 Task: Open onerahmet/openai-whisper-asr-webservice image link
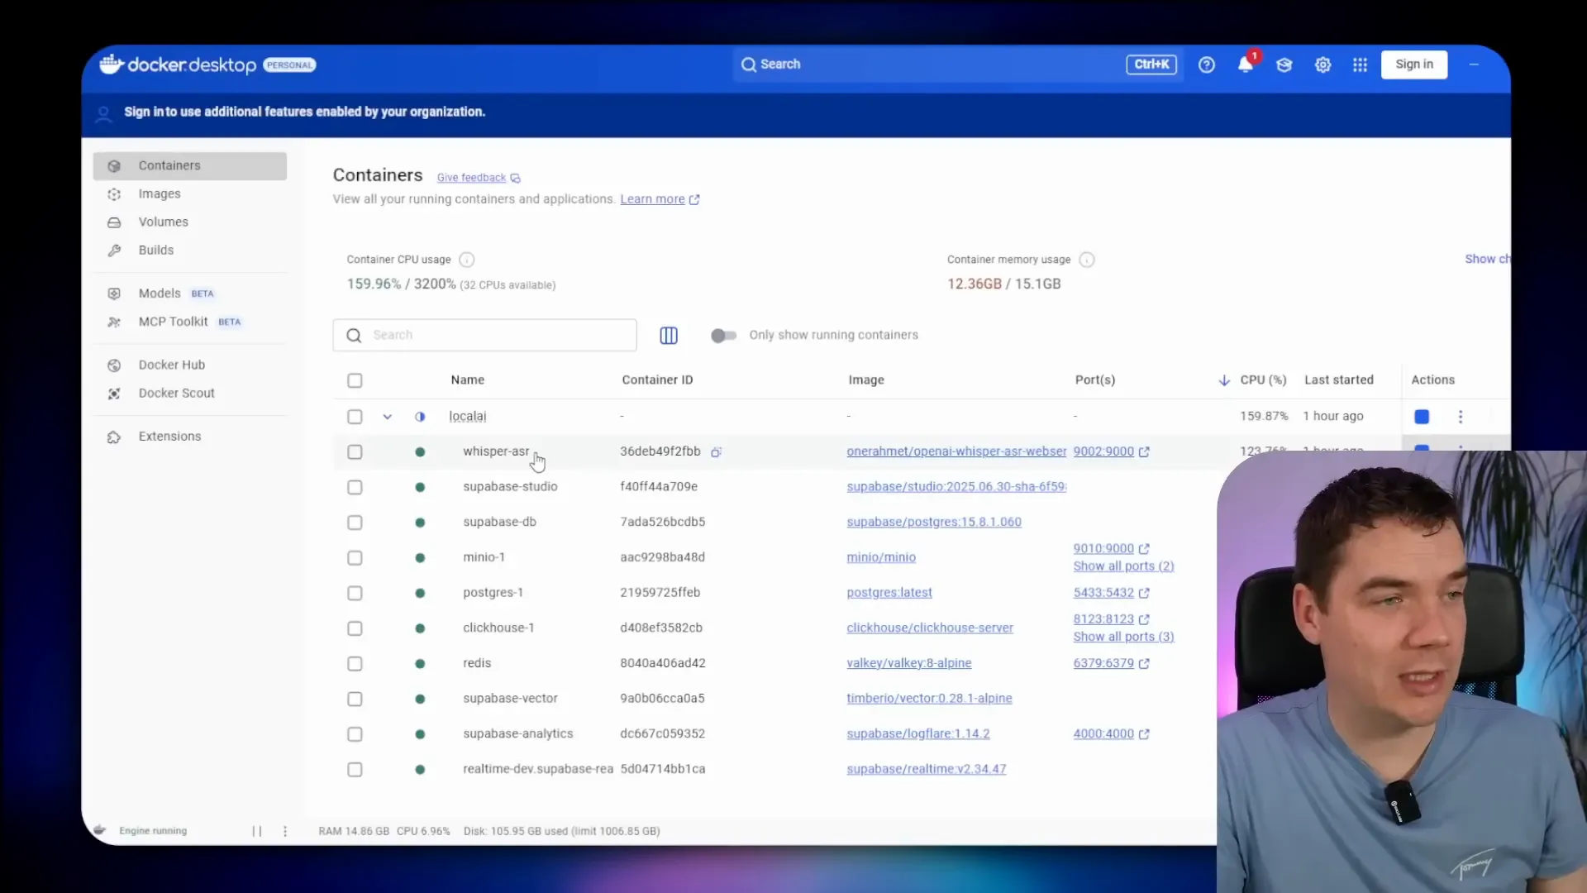[956, 451]
